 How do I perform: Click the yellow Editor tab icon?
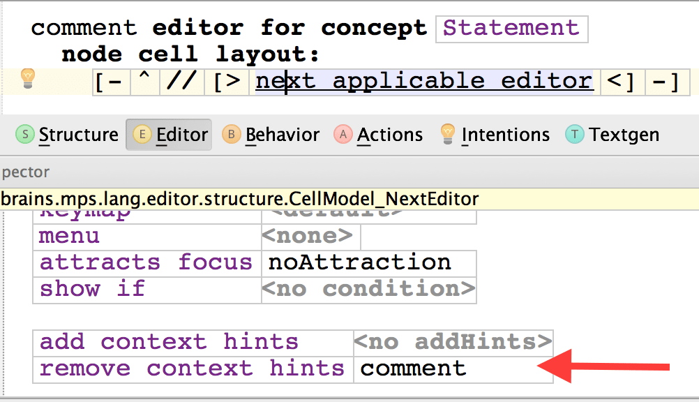(x=142, y=134)
